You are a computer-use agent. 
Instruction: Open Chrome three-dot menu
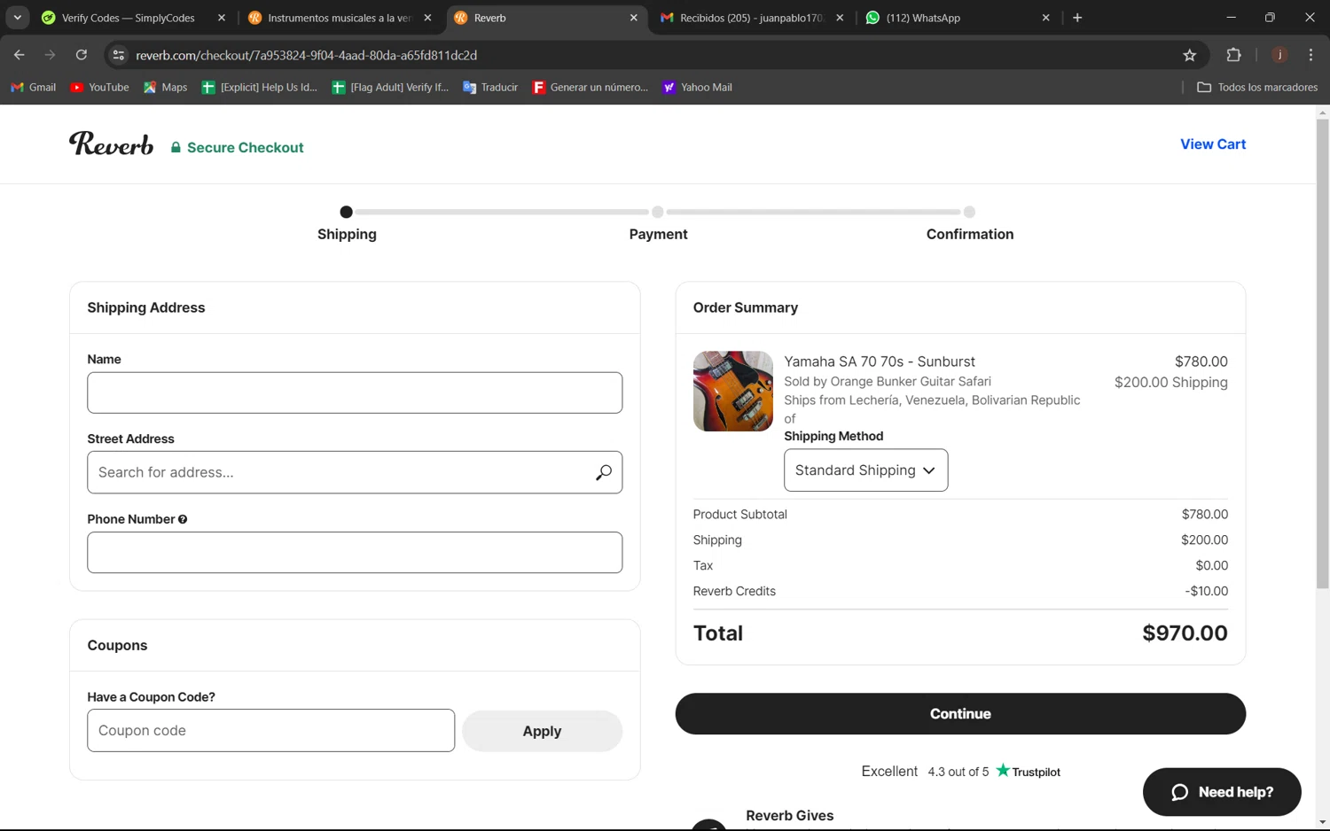pyautogui.click(x=1310, y=55)
